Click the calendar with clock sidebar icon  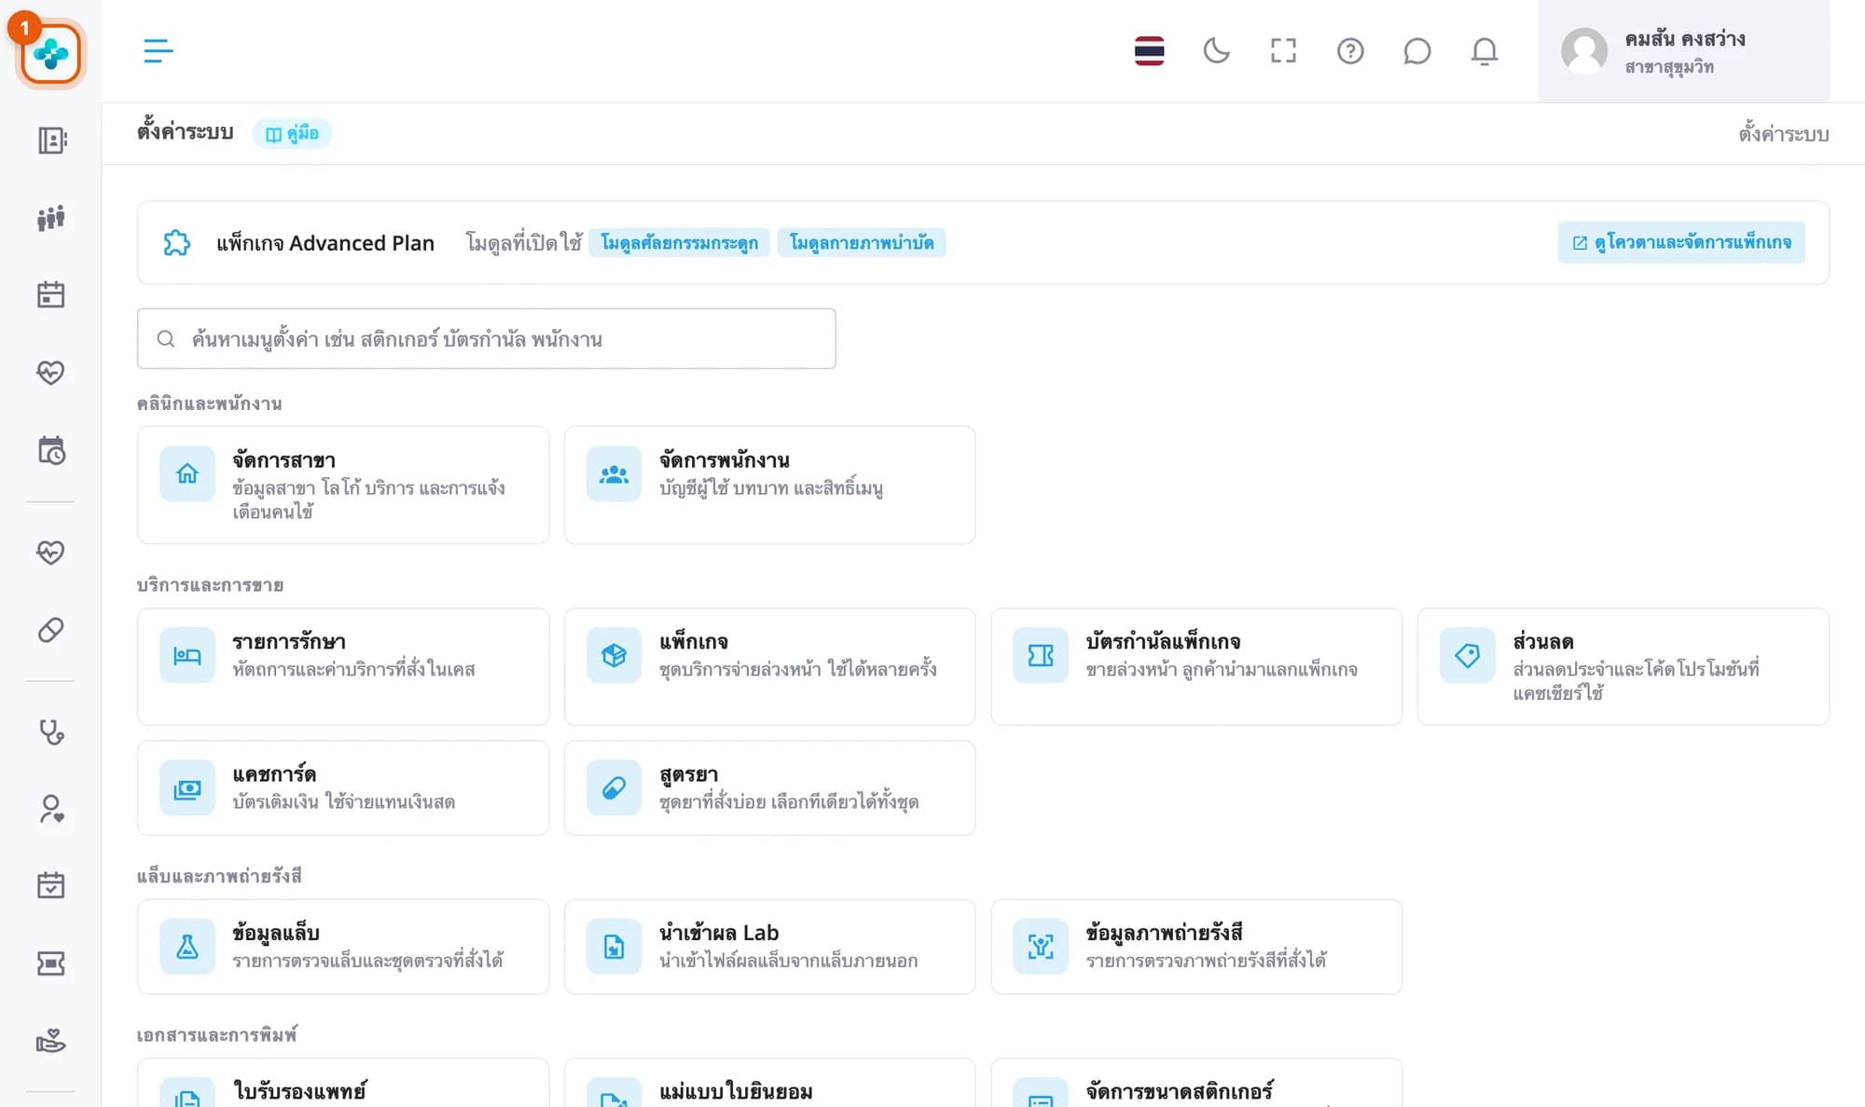[x=51, y=450]
